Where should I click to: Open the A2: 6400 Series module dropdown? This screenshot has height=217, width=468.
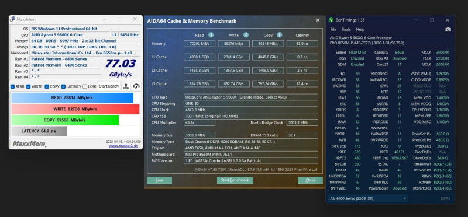(368, 198)
